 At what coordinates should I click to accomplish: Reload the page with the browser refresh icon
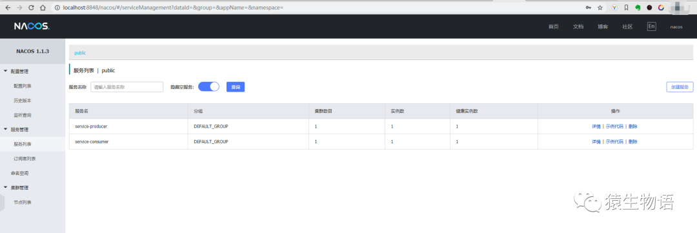[31, 8]
